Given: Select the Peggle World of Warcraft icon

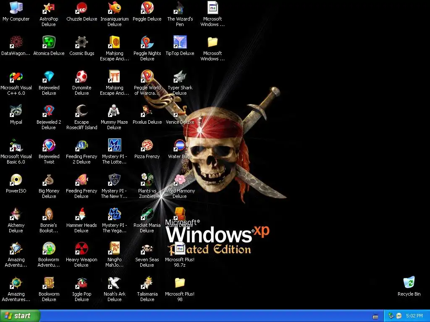Looking at the screenshot, I should (147, 77).
